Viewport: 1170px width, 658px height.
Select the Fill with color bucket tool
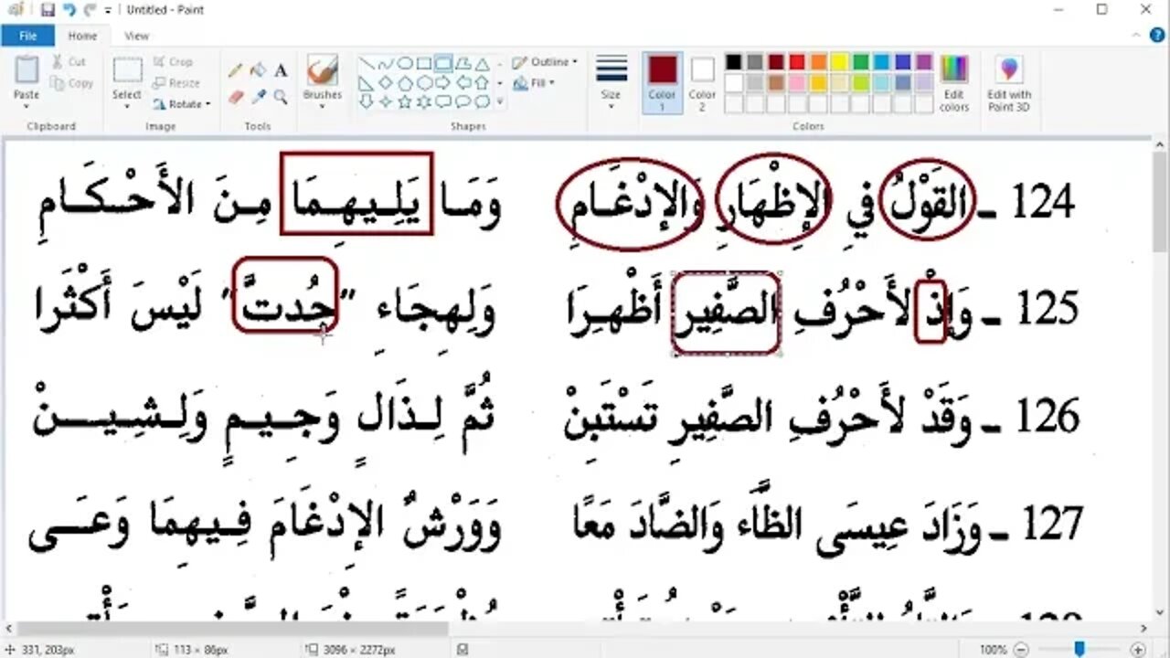[259, 70]
